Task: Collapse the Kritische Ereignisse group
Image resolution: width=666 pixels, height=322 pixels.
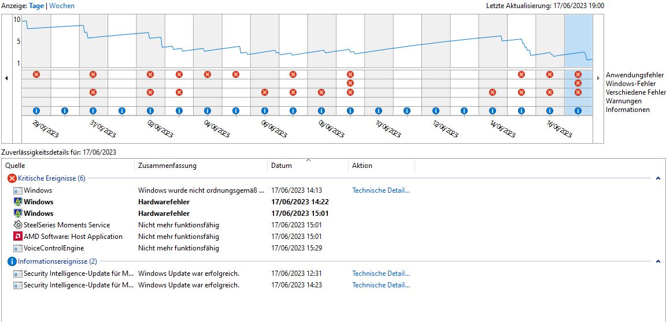Action: click(658, 179)
